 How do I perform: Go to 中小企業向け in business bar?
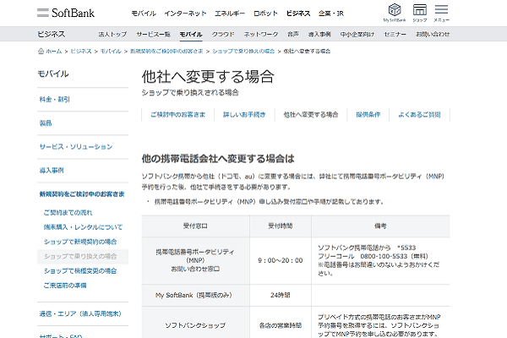click(357, 34)
